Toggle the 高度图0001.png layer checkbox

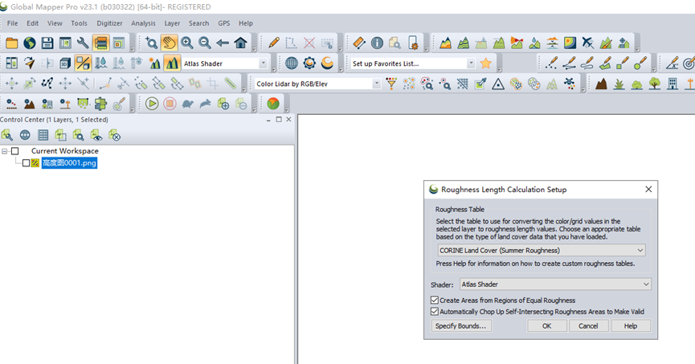[27, 163]
